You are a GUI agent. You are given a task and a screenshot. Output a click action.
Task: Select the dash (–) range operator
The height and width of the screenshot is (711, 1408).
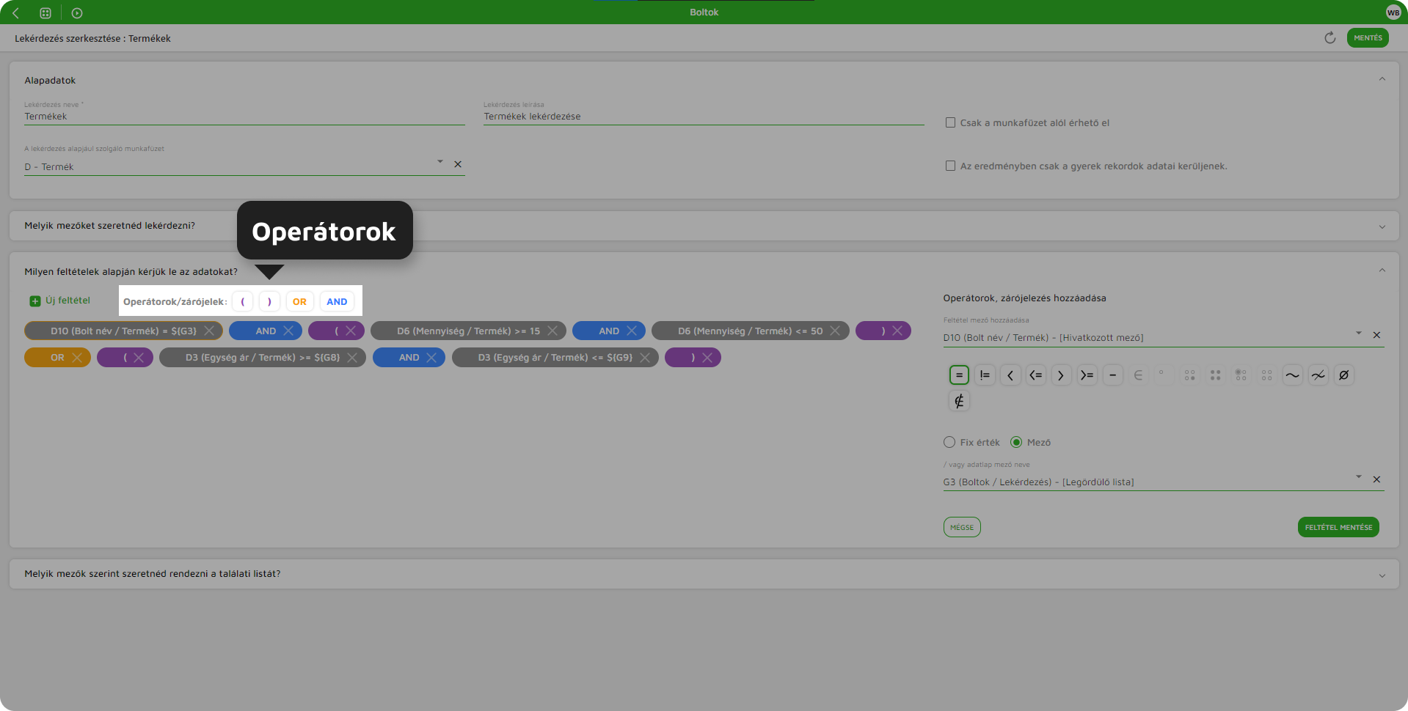[1112, 375]
